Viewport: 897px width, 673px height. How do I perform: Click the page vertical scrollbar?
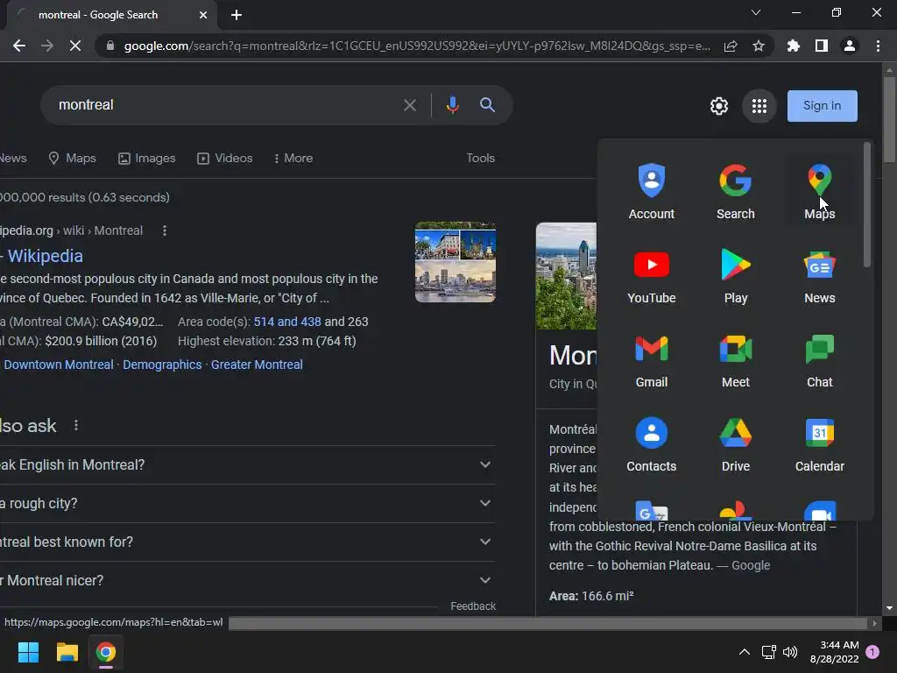pyautogui.click(x=889, y=118)
